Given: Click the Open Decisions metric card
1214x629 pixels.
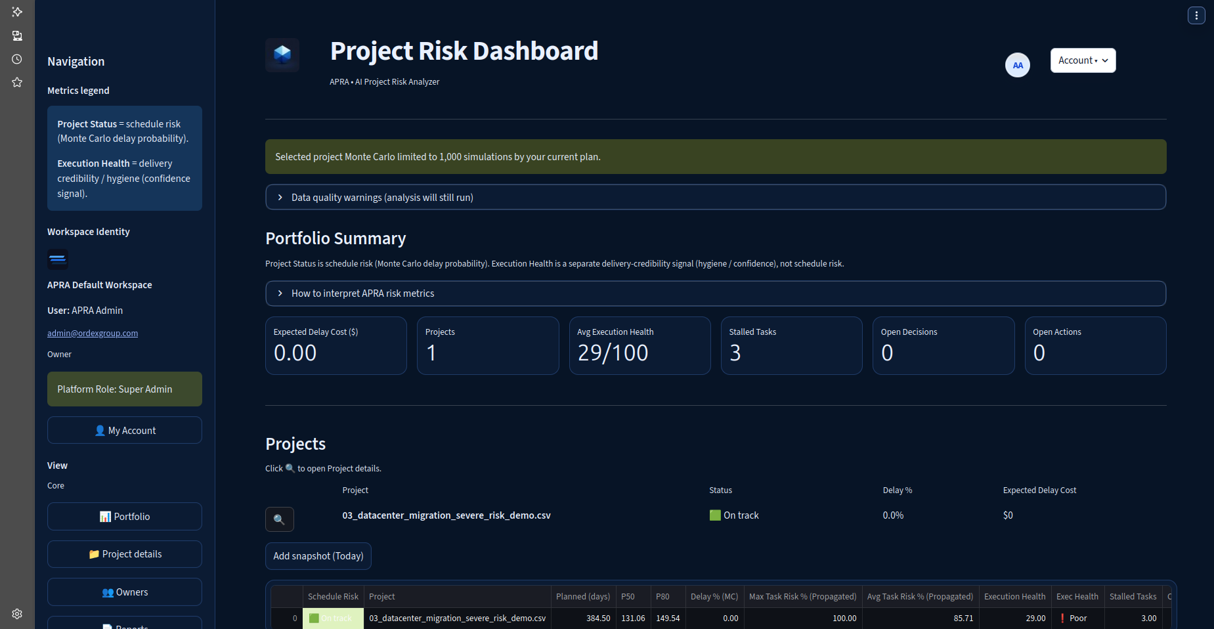Looking at the screenshot, I should [x=943, y=345].
